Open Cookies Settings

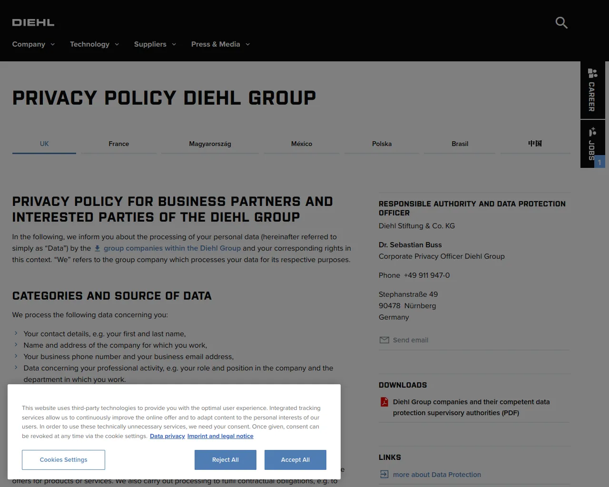pyautogui.click(x=63, y=460)
